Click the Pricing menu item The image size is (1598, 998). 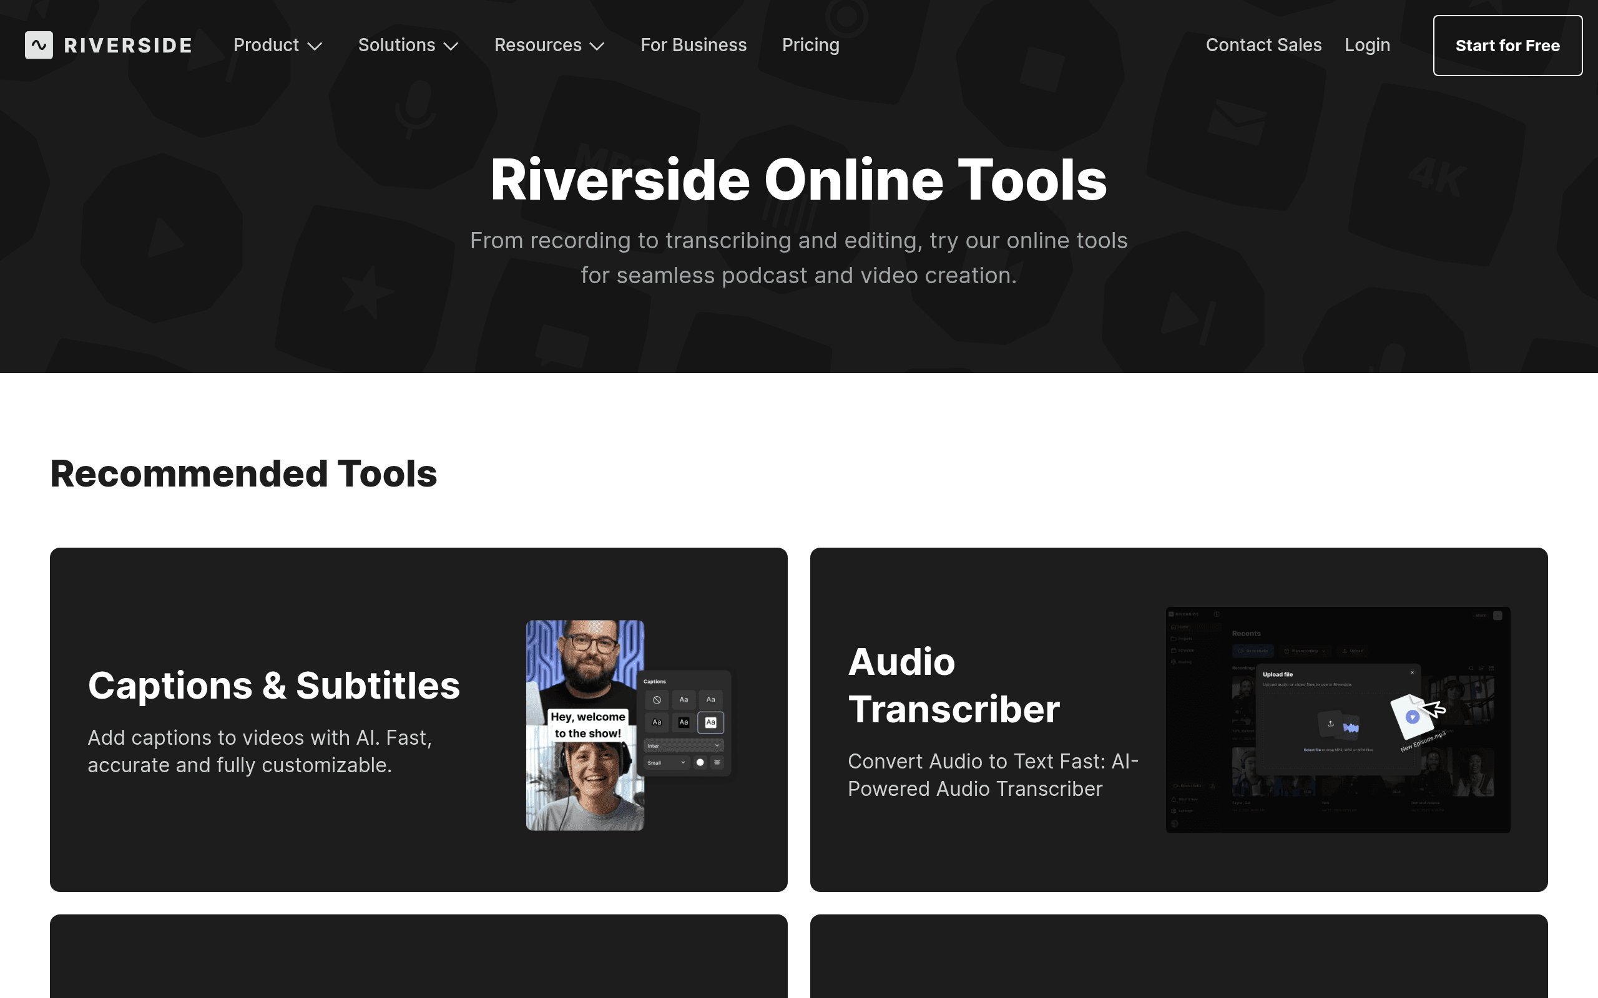point(810,45)
